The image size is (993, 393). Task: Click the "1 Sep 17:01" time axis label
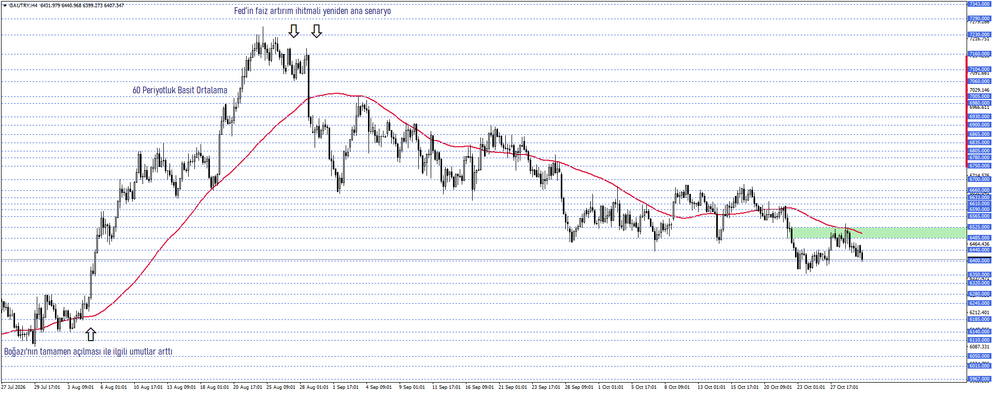[346, 387]
